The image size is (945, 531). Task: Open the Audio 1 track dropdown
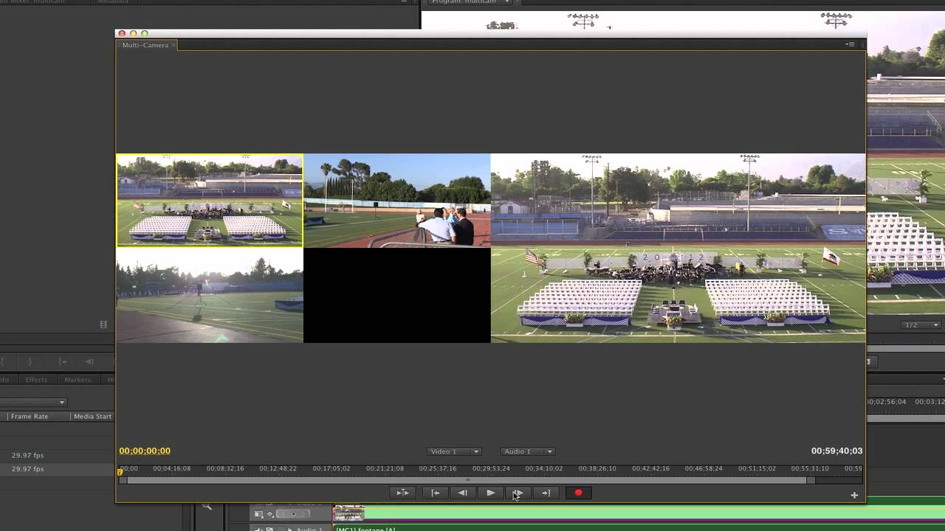pos(528,451)
